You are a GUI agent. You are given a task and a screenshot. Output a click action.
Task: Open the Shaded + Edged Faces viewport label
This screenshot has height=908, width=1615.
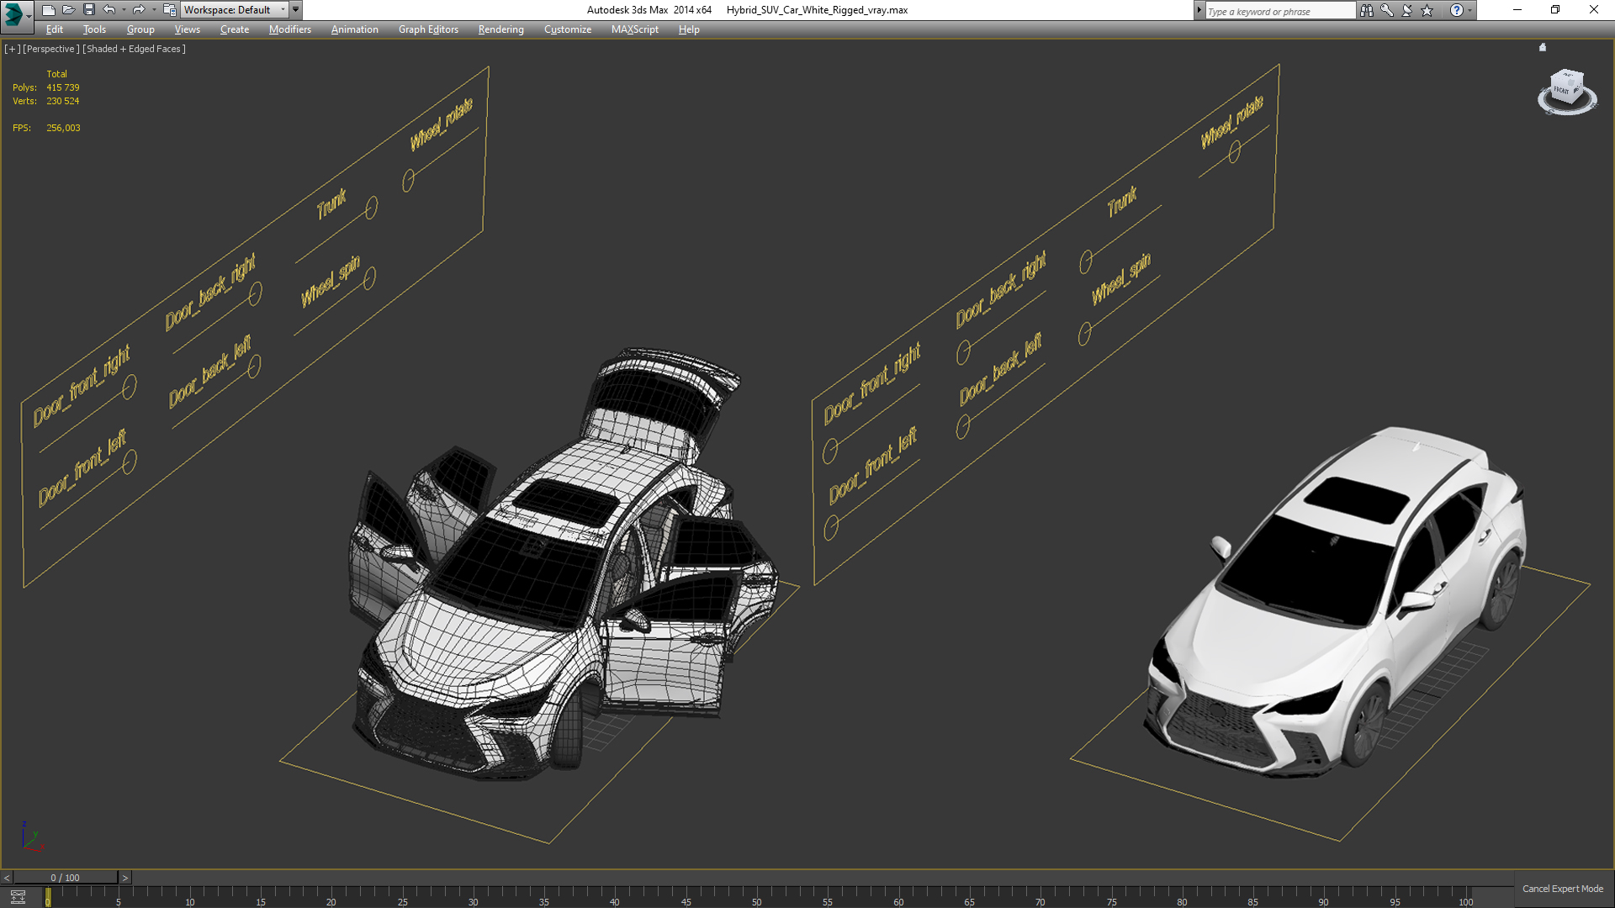(134, 49)
